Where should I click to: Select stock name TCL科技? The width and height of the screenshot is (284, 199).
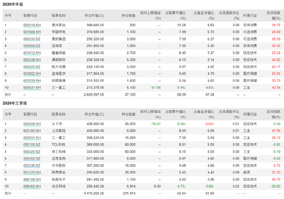point(58,145)
